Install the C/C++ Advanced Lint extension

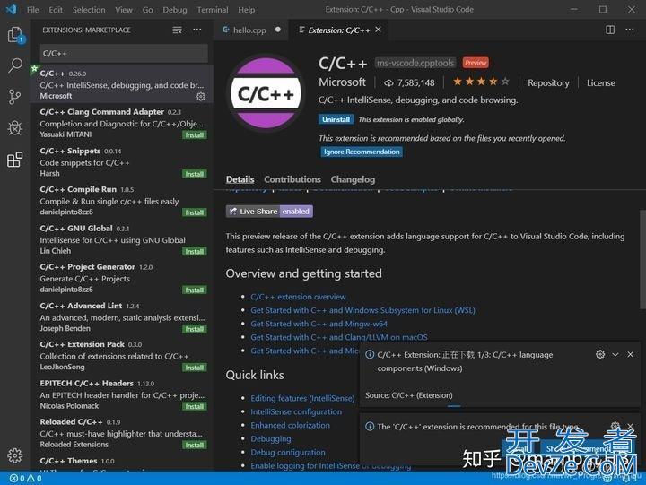coord(195,329)
